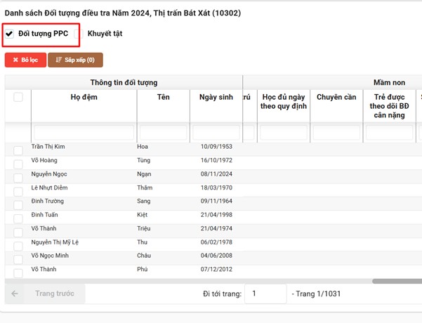Check the row for Đinh Tuấn Kiệt
This screenshot has height=323, width=422.
click(x=18, y=217)
